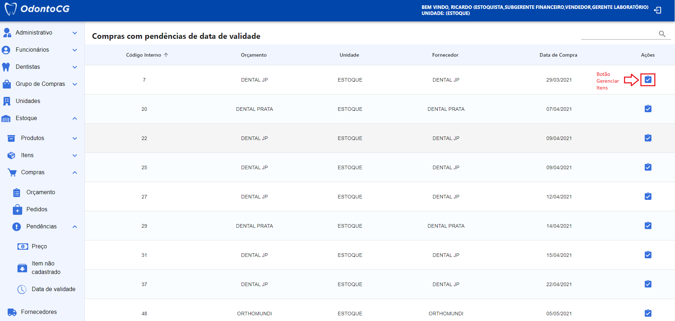Image resolution: width=675 pixels, height=321 pixels.
Task: Open manage items for purchase dated 14/04/2021
Action: [x=648, y=226]
